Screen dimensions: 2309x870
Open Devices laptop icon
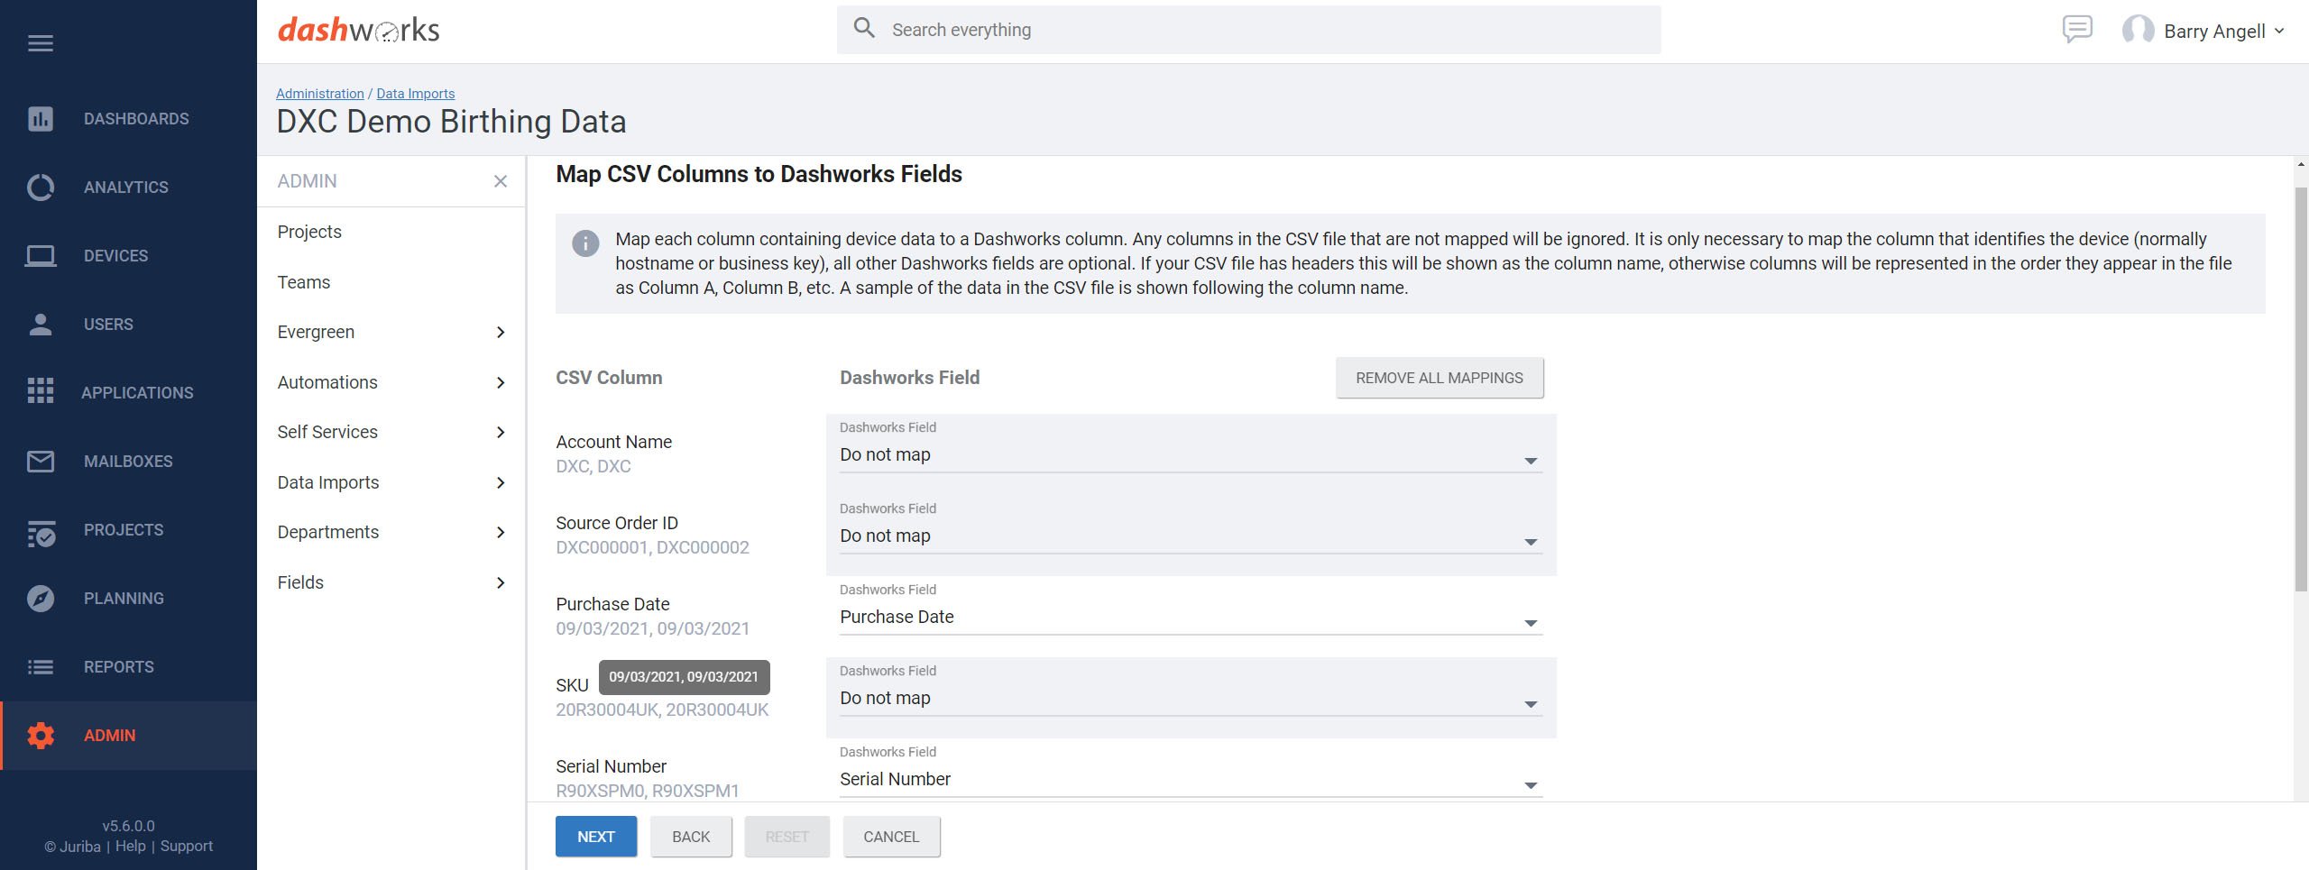(41, 256)
